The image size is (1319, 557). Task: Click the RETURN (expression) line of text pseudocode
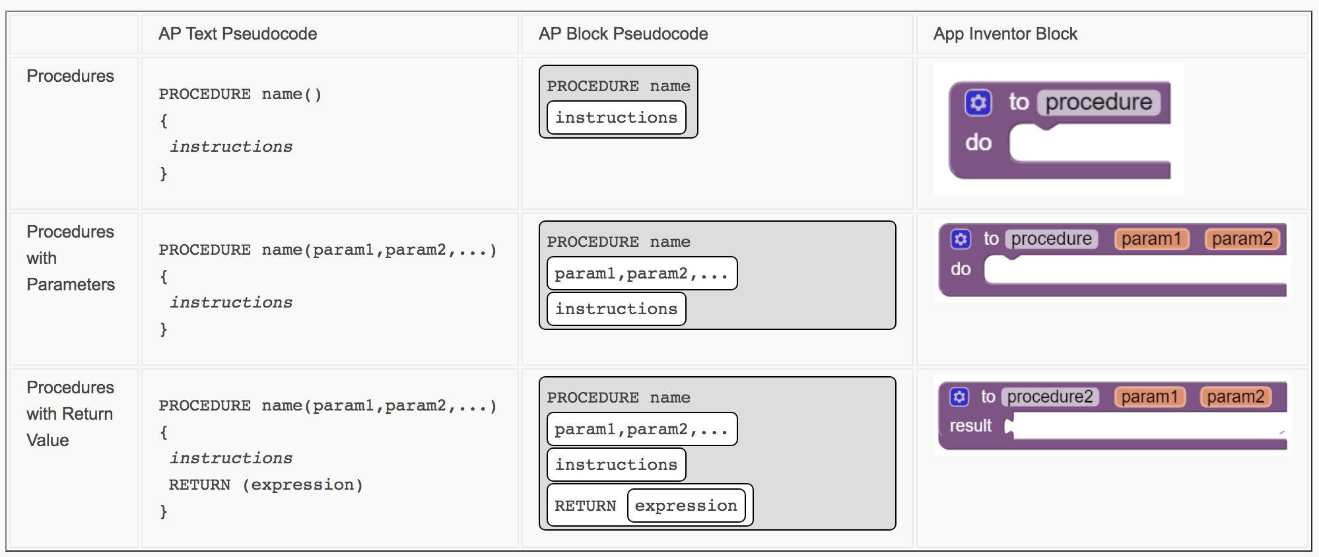[x=265, y=485]
